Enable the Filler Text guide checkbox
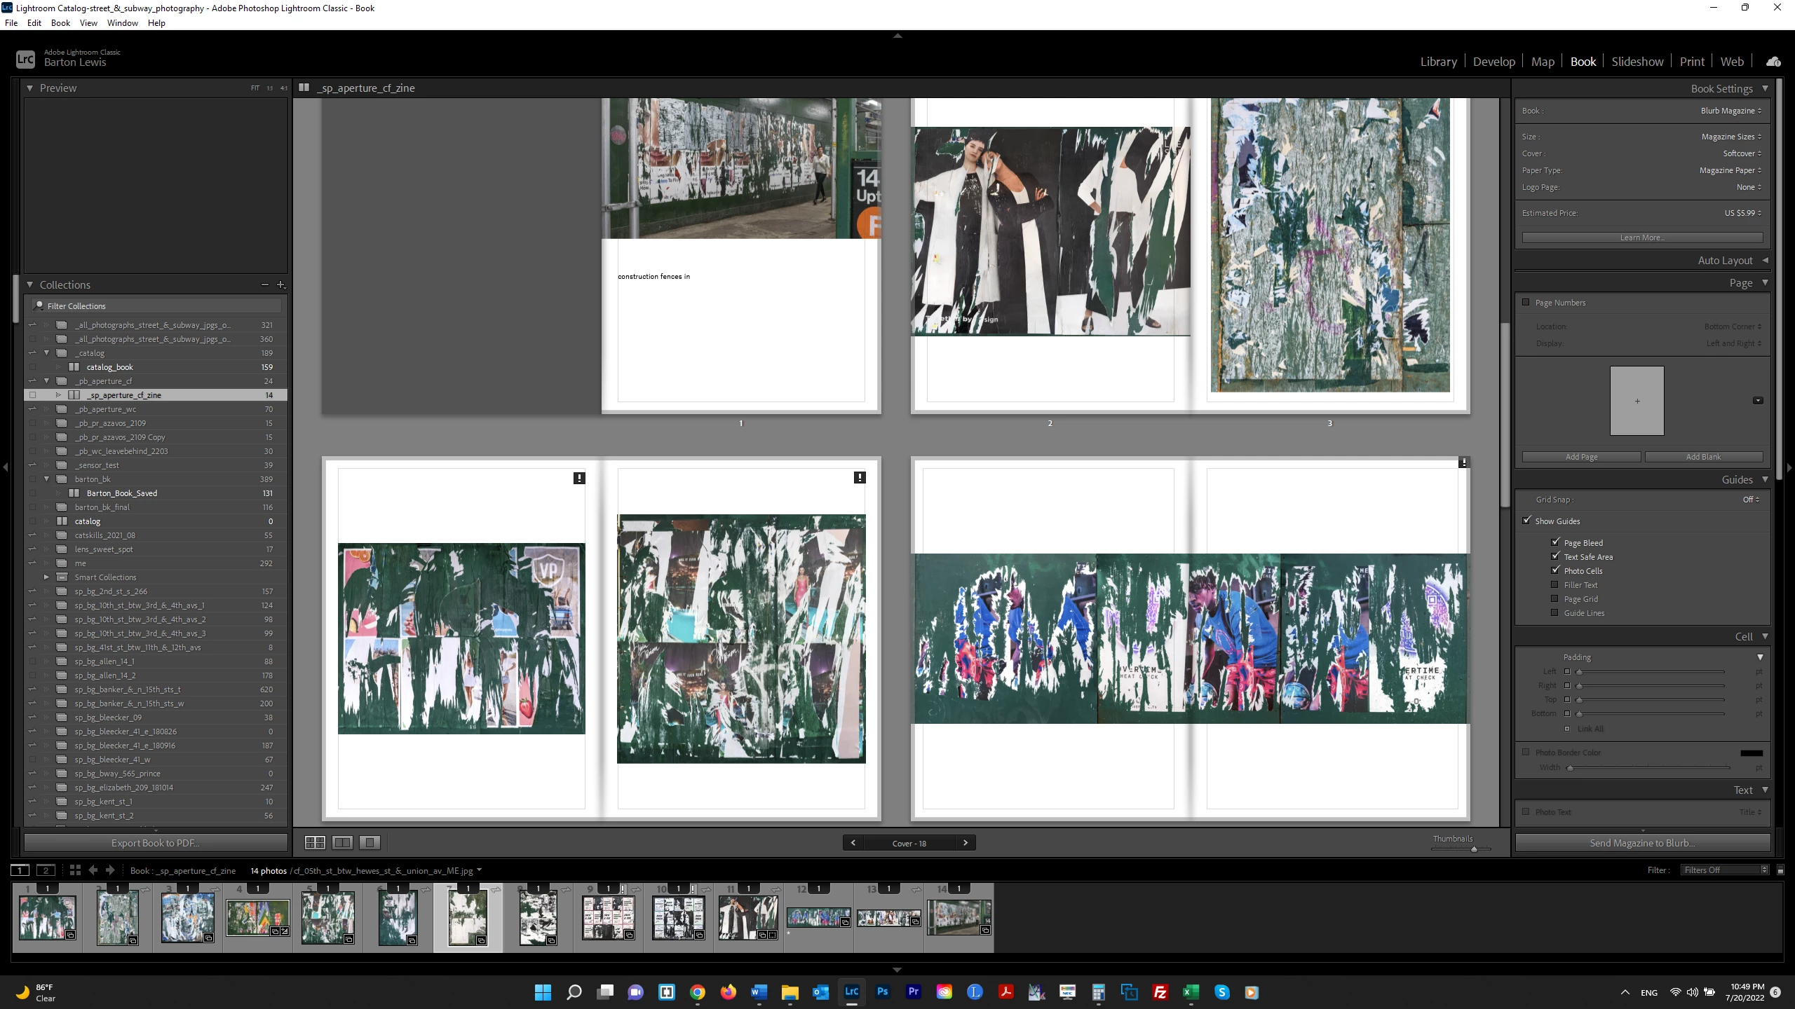 [x=1555, y=585]
